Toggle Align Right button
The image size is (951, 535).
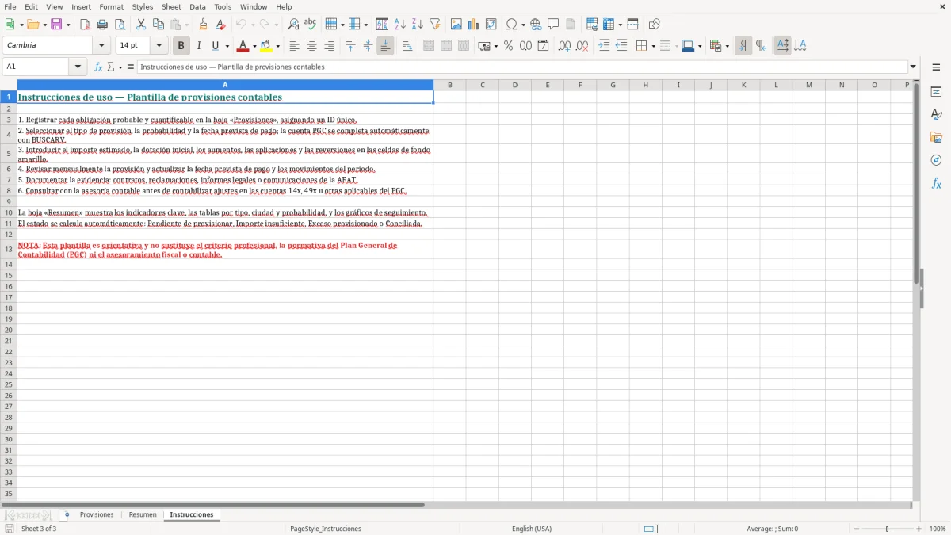330,46
